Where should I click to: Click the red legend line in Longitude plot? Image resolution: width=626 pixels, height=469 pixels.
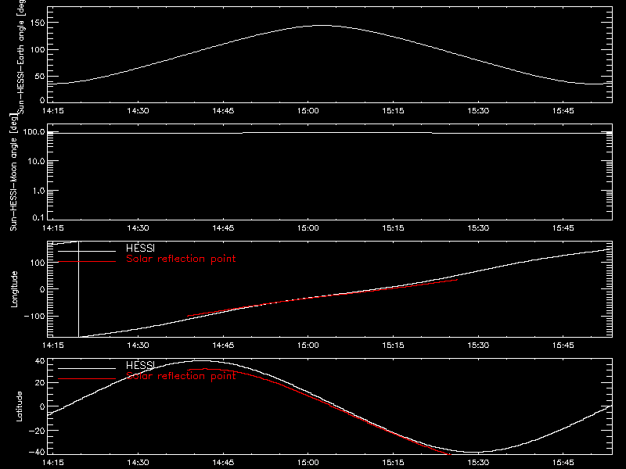coord(87,262)
